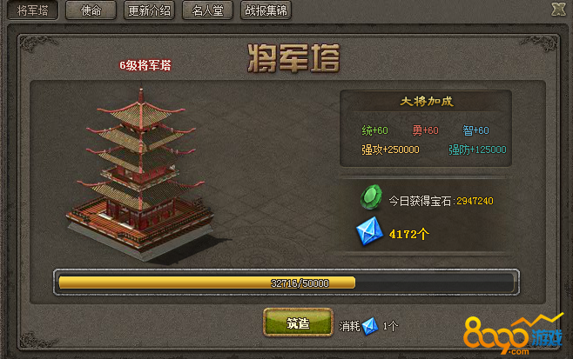Click the green 筑造 build button

click(x=298, y=322)
